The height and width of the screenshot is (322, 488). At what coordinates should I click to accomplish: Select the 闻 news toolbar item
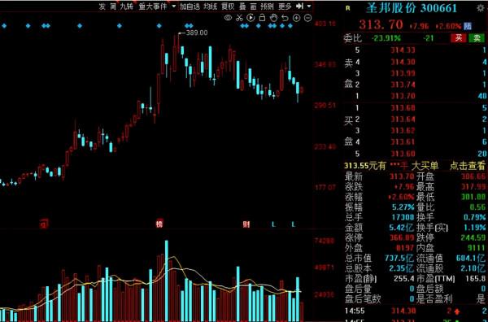(113, 7)
